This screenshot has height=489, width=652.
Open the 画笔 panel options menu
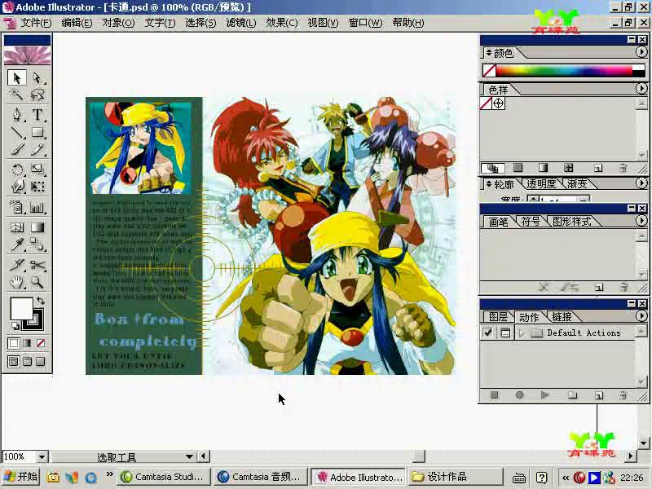click(641, 220)
